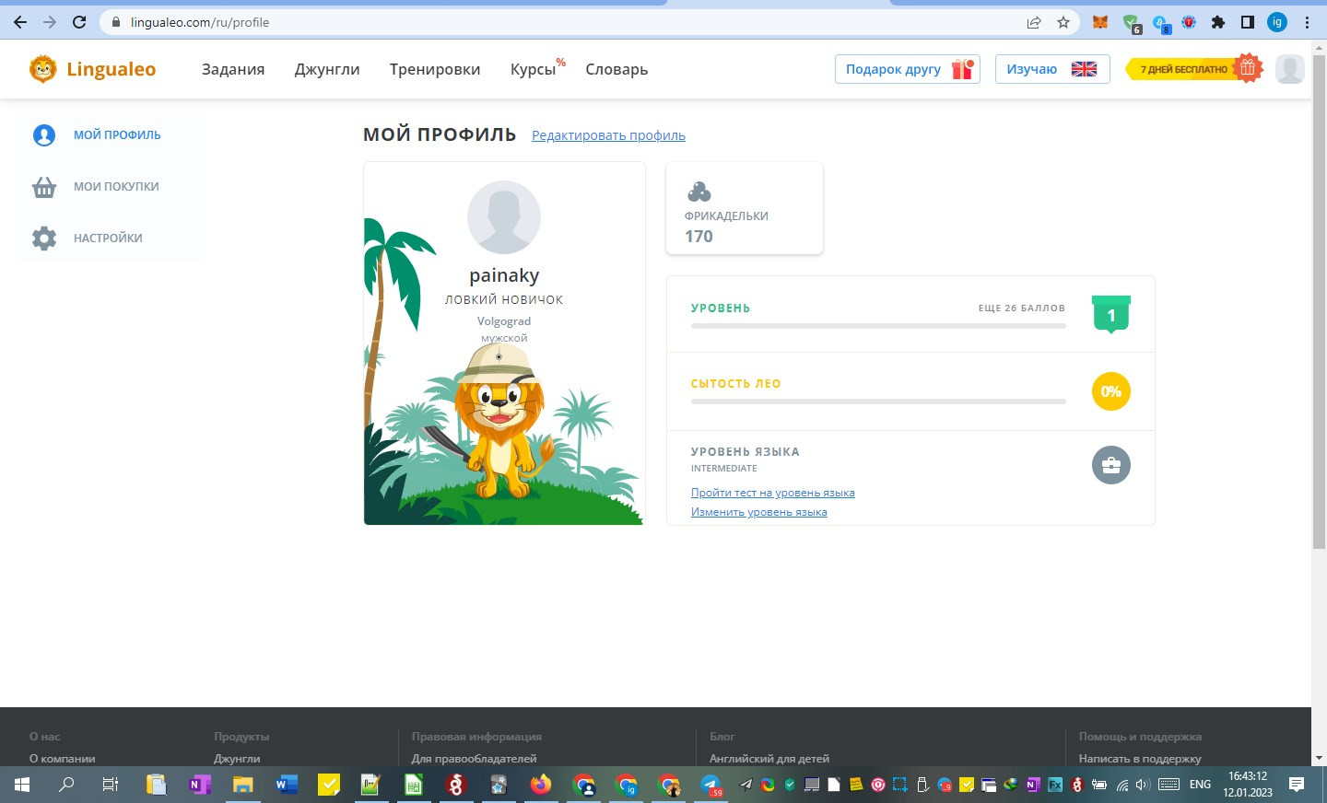Click О компании footer link
Screen dimensions: 1327x803
tap(63, 759)
